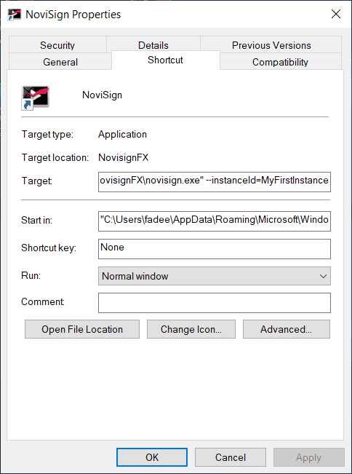352x474 pixels.
Task: Click the "Application" target type value
Action: point(122,134)
